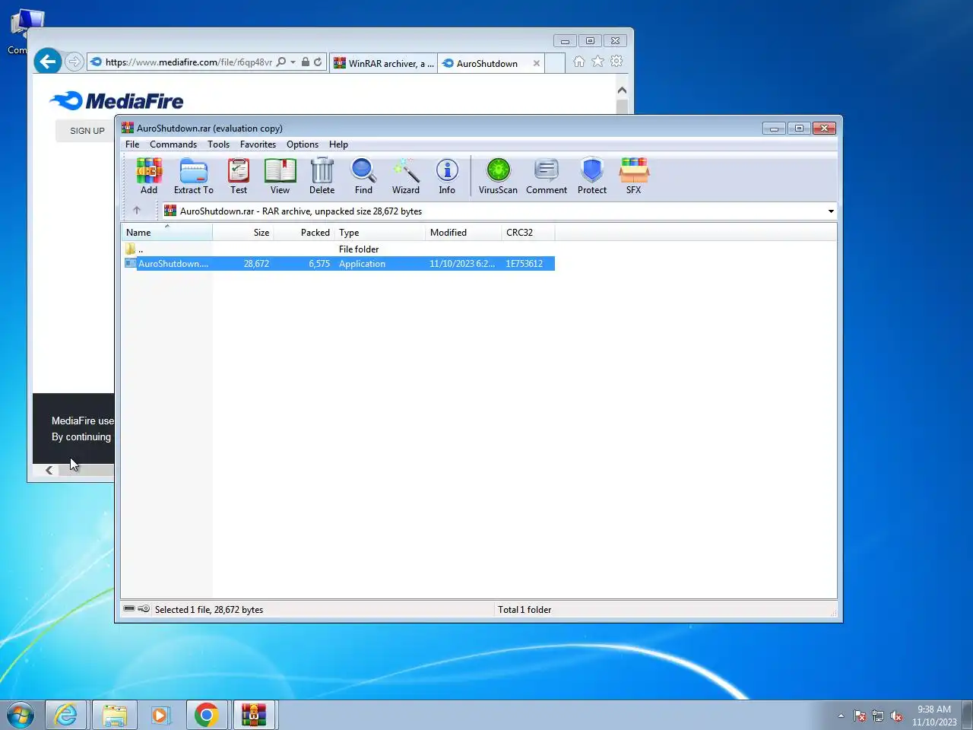This screenshot has width=973, height=730.
Task: Open the File menu
Action: coord(132,144)
